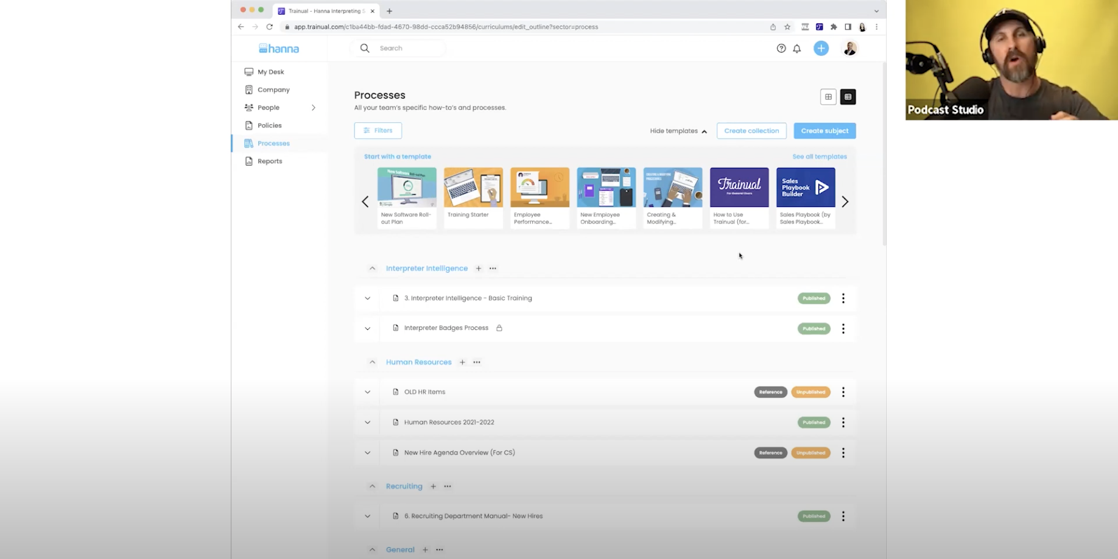Select Policies in the sidebar
Screen dimensions: 1118x559
[x=270, y=125]
